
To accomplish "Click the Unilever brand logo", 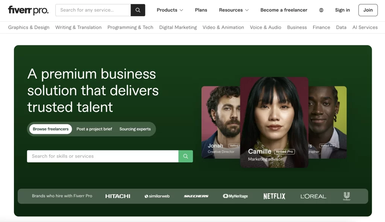I will coord(346,196).
